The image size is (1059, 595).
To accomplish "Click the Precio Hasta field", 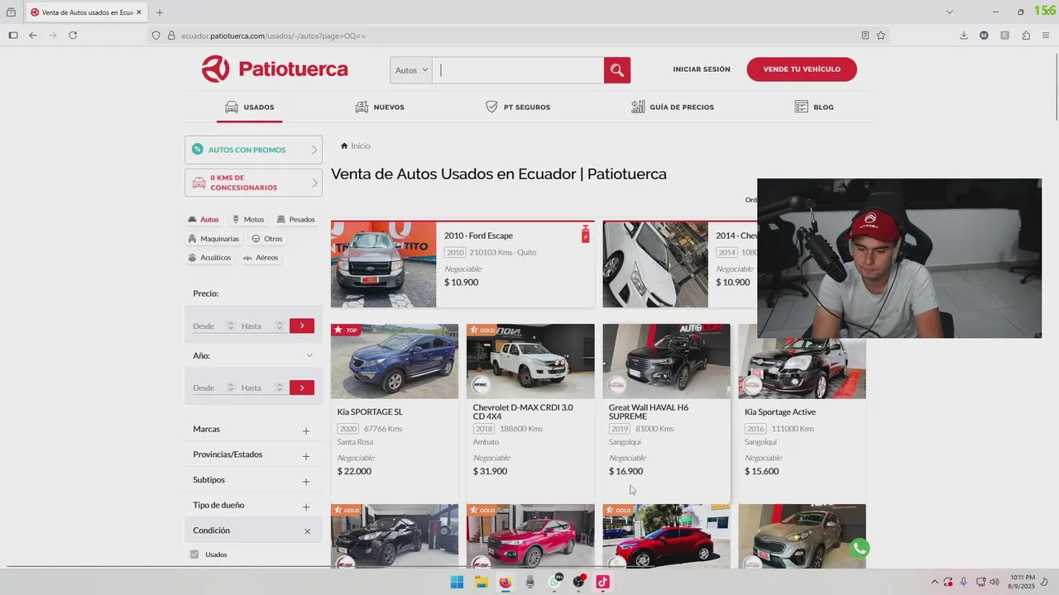I will 262,326.
